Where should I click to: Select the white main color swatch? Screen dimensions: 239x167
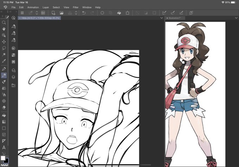[x=3, y=158]
